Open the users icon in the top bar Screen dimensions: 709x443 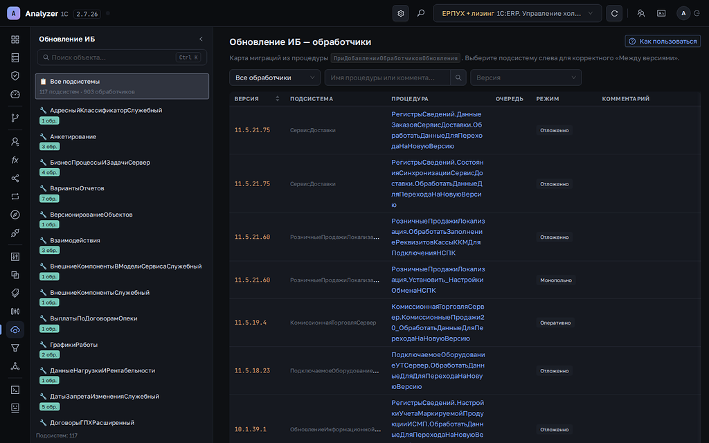tap(640, 14)
